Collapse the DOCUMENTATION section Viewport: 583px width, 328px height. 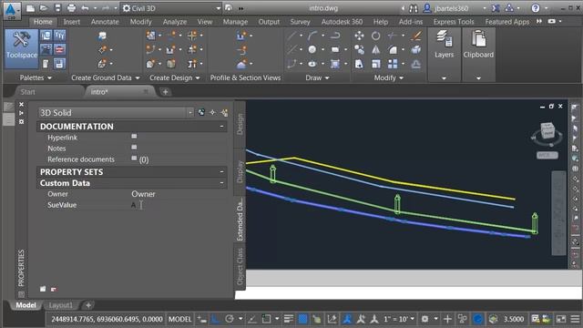(x=221, y=127)
